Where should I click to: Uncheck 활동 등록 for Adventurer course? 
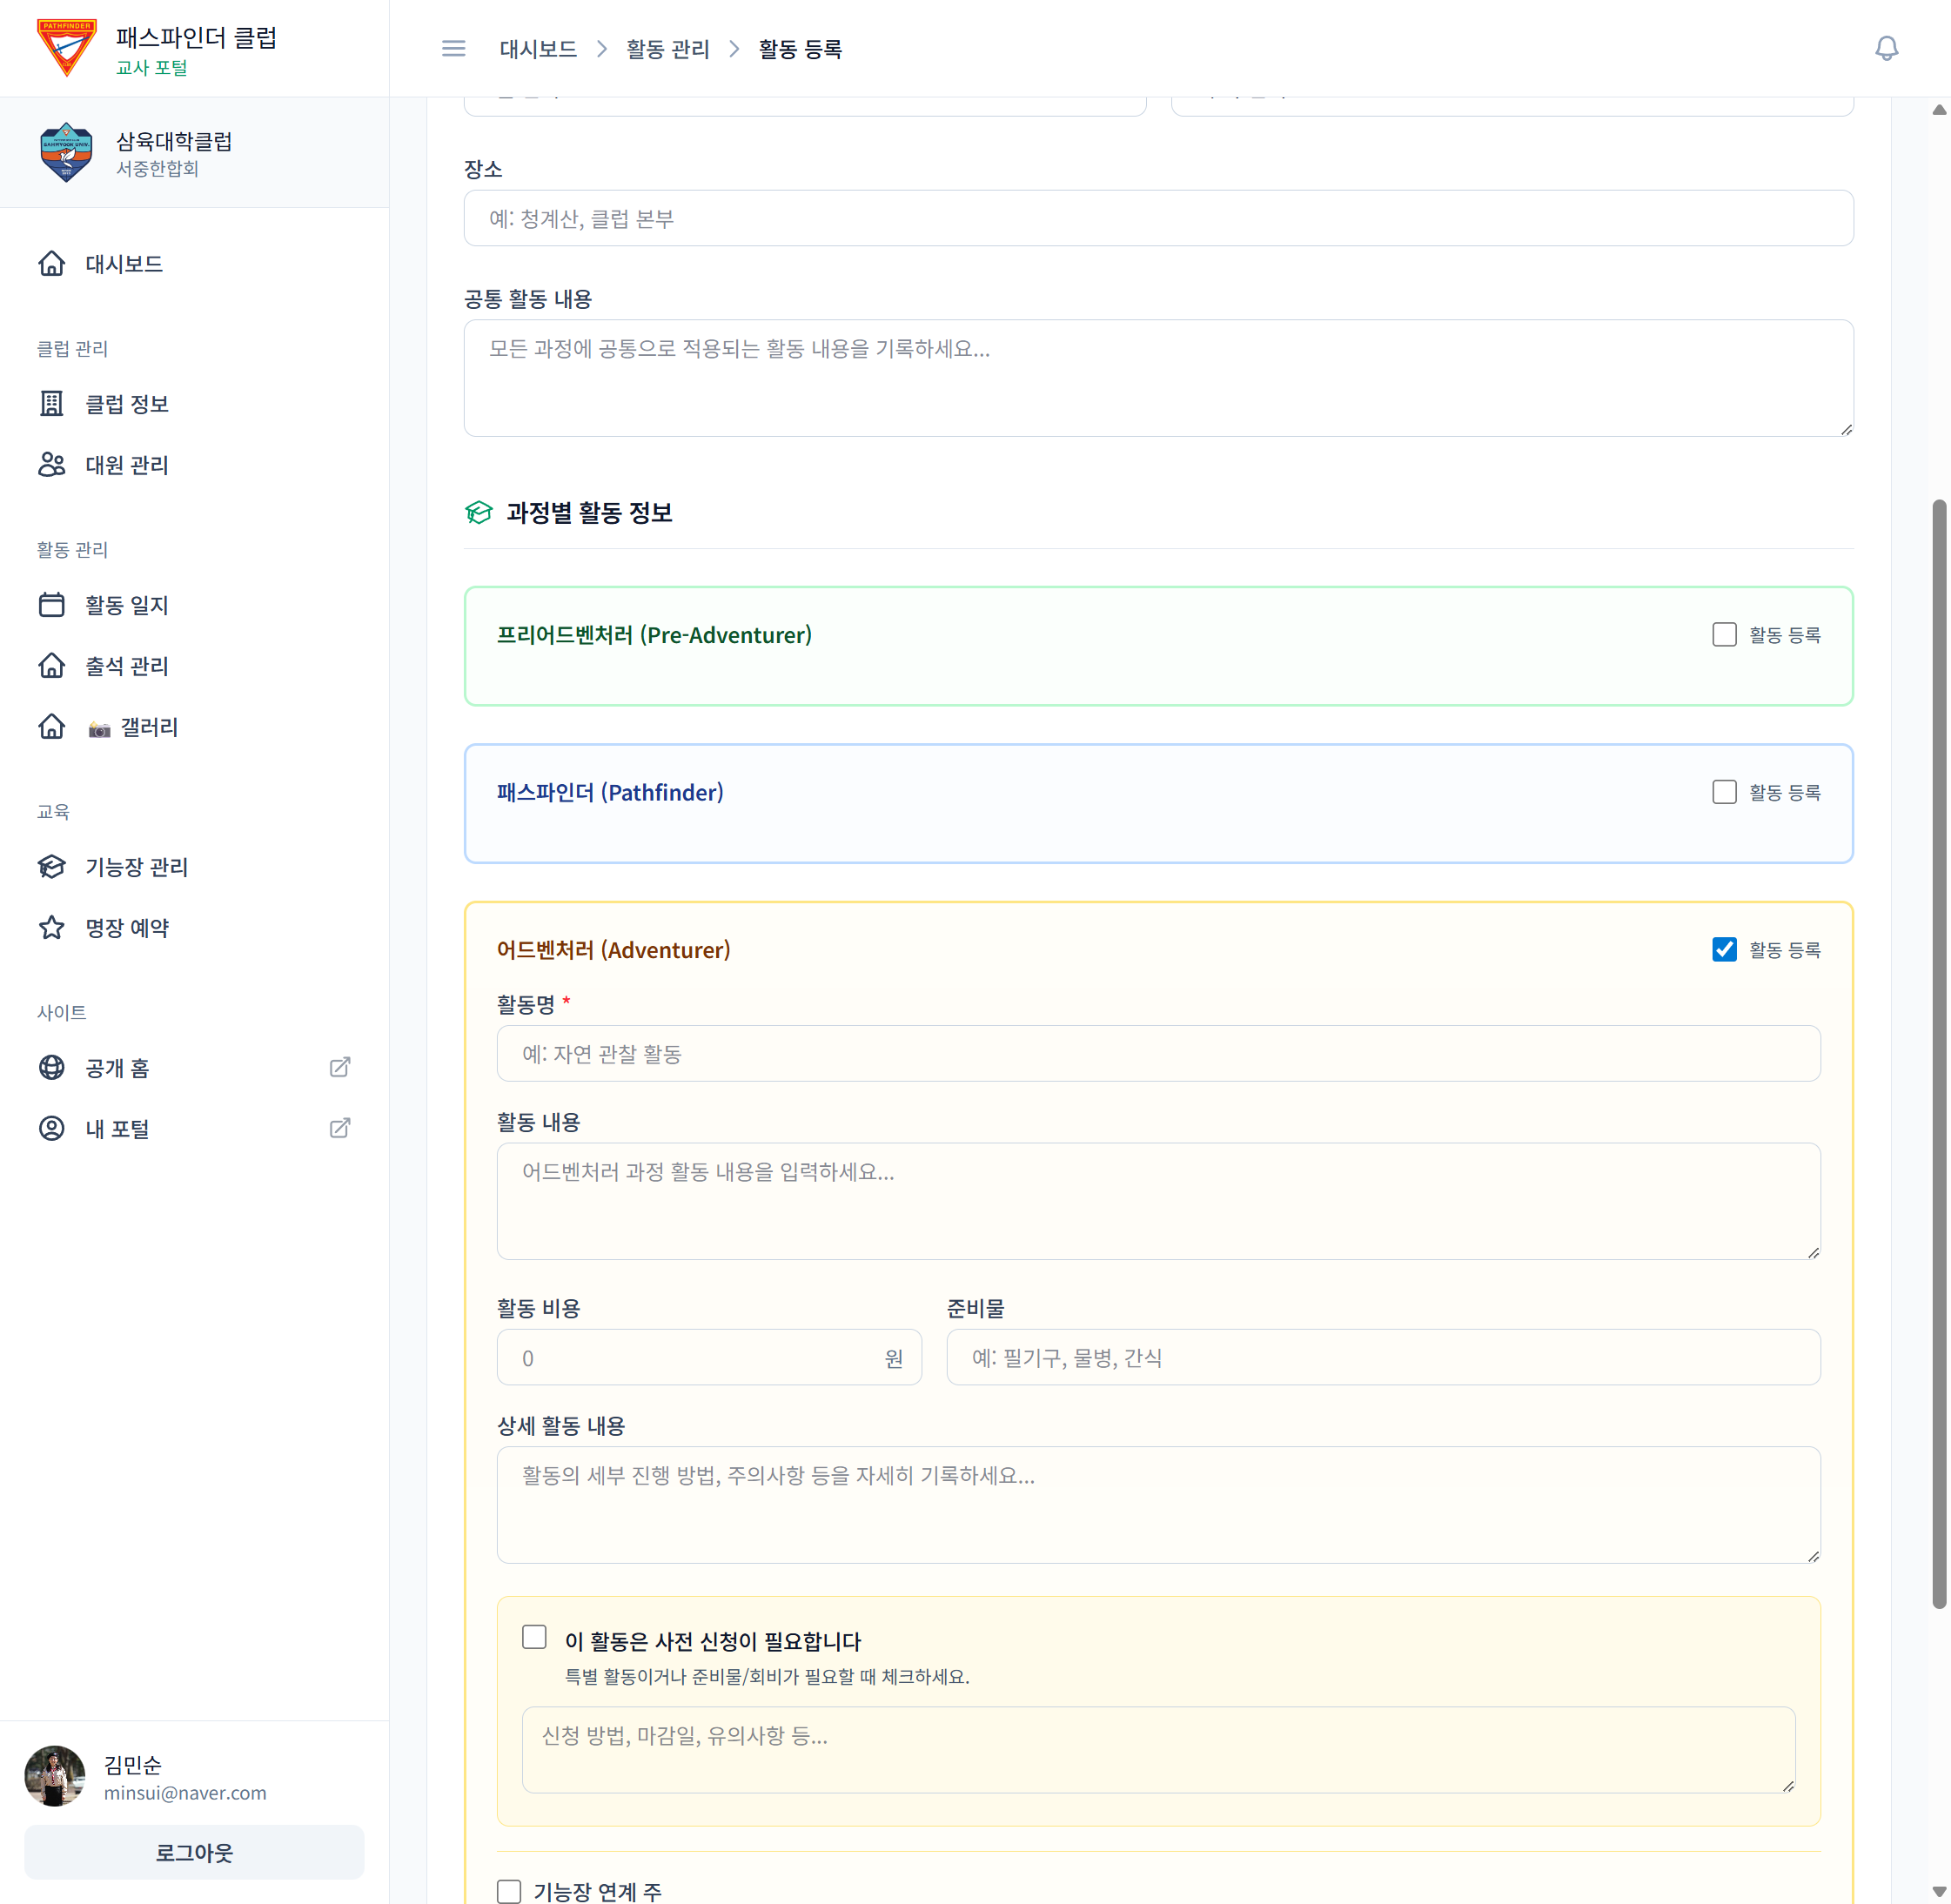[x=1724, y=949]
